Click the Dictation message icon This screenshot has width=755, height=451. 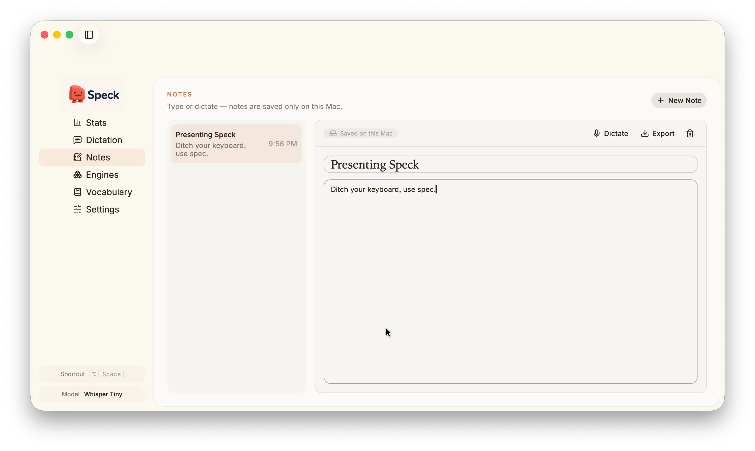click(77, 140)
